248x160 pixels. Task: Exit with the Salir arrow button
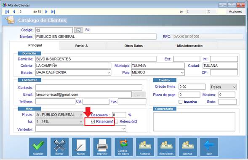click(209, 147)
